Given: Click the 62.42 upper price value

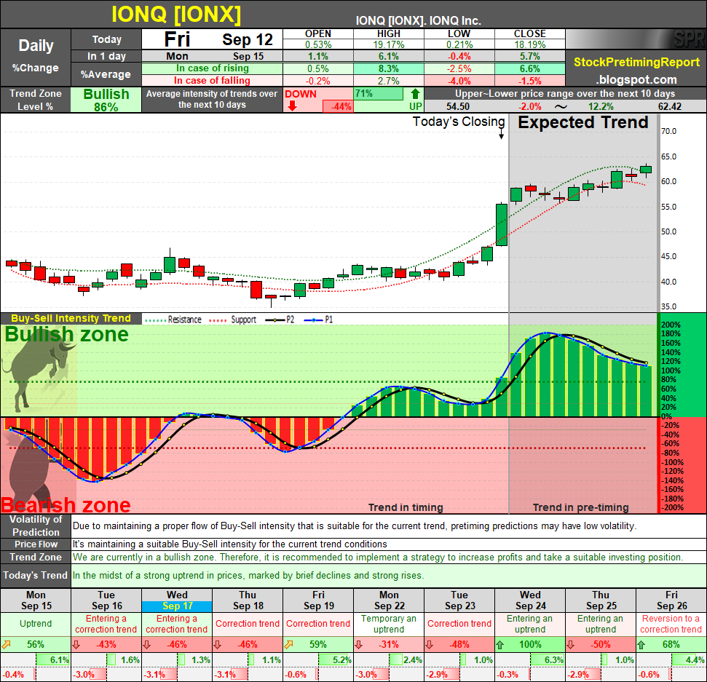Looking at the screenshot, I should coord(670,107).
